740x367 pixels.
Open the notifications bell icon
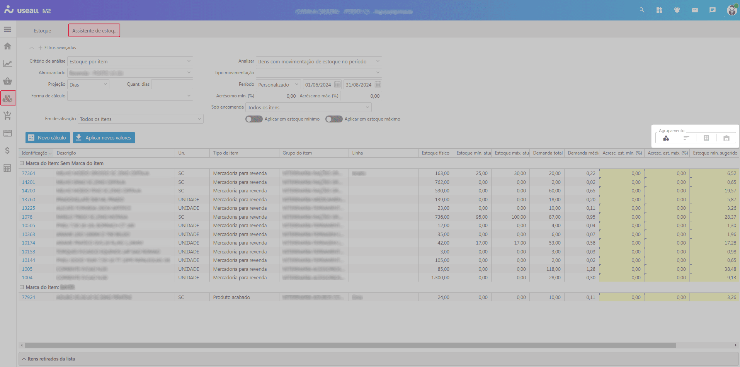coord(677,10)
